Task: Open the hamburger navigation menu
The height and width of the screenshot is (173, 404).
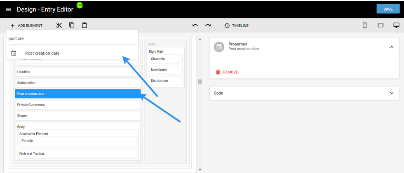Action: click(x=8, y=9)
